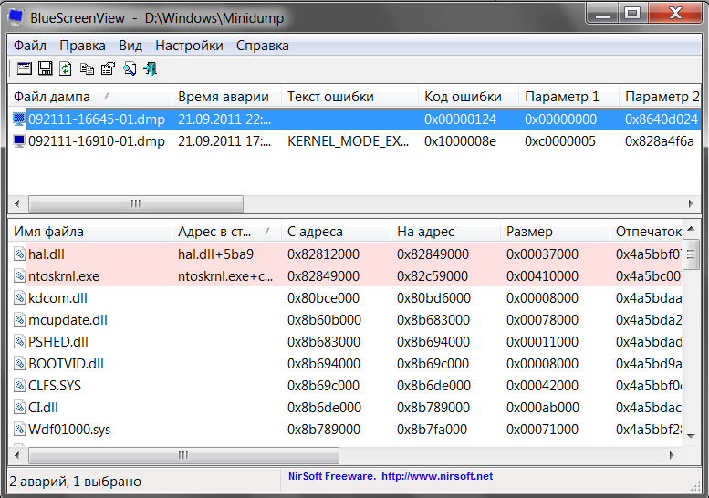Image resolution: width=709 pixels, height=498 pixels.
Task: Sort by Размер column header
Action: (555, 232)
